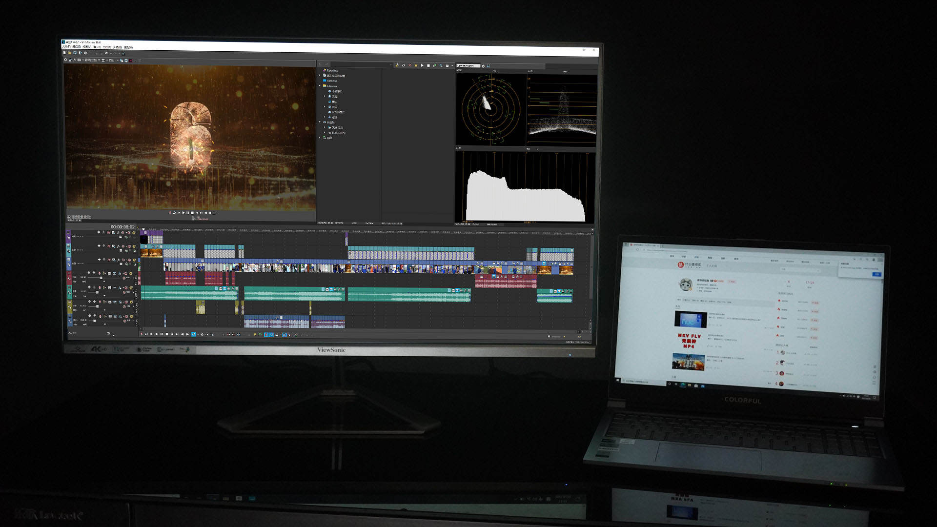
Task: Open project properties gear in toolbar
Action: click(85, 53)
